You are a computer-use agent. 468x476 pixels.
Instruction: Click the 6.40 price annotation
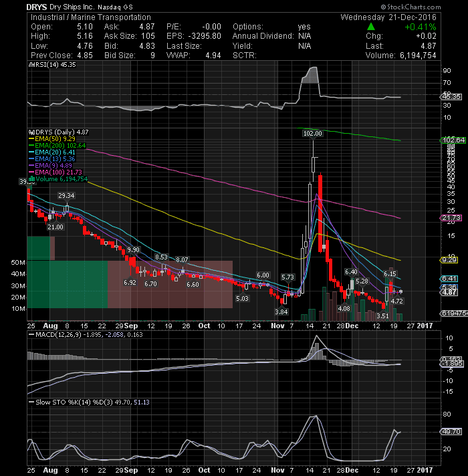click(351, 272)
